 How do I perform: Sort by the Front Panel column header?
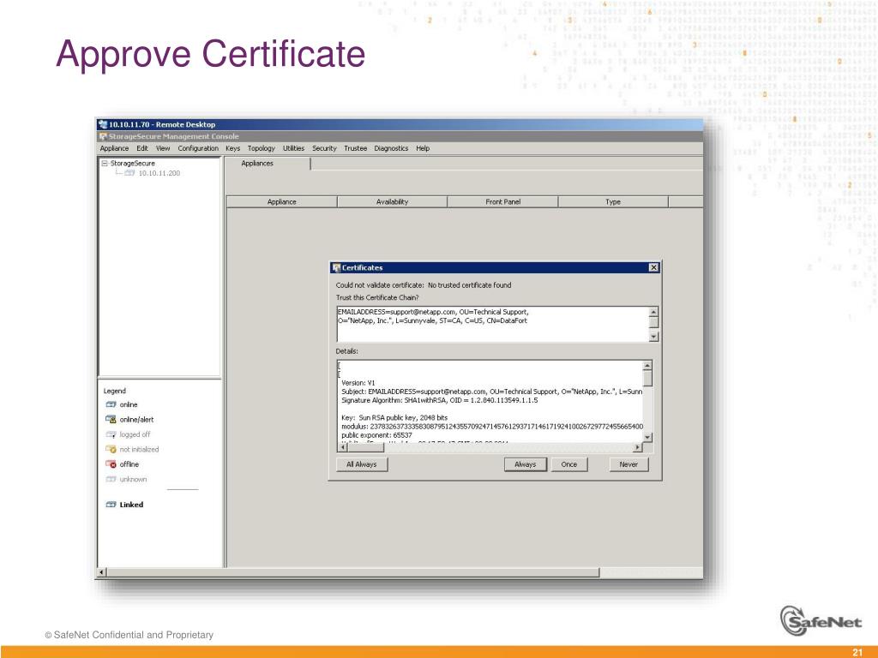pos(502,202)
